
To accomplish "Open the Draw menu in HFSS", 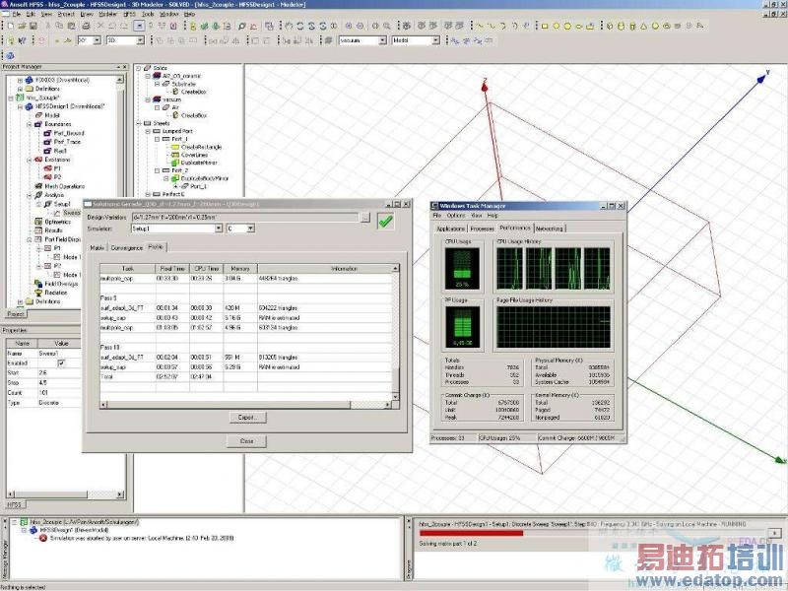I will [87, 15].
